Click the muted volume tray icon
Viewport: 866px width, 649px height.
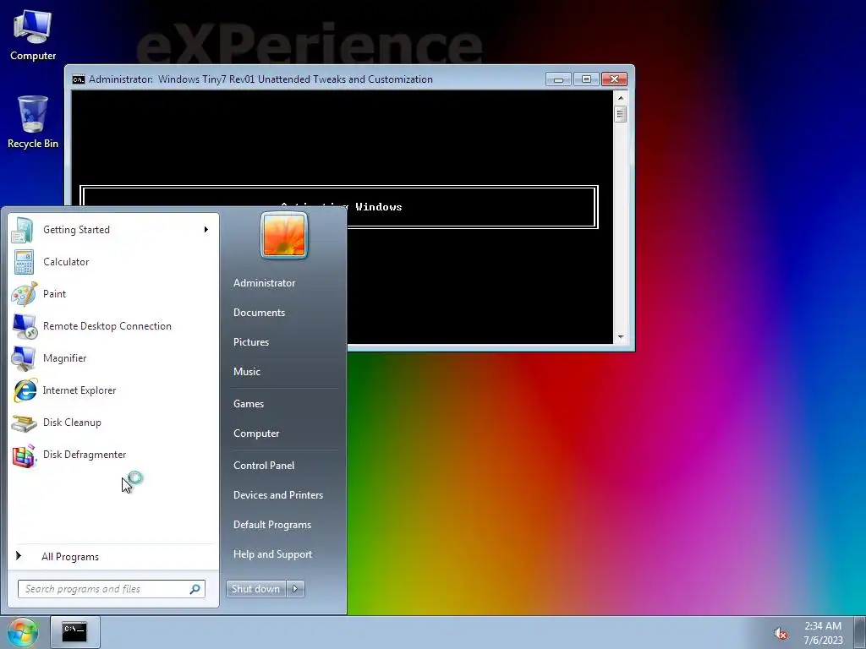point(780,633)
